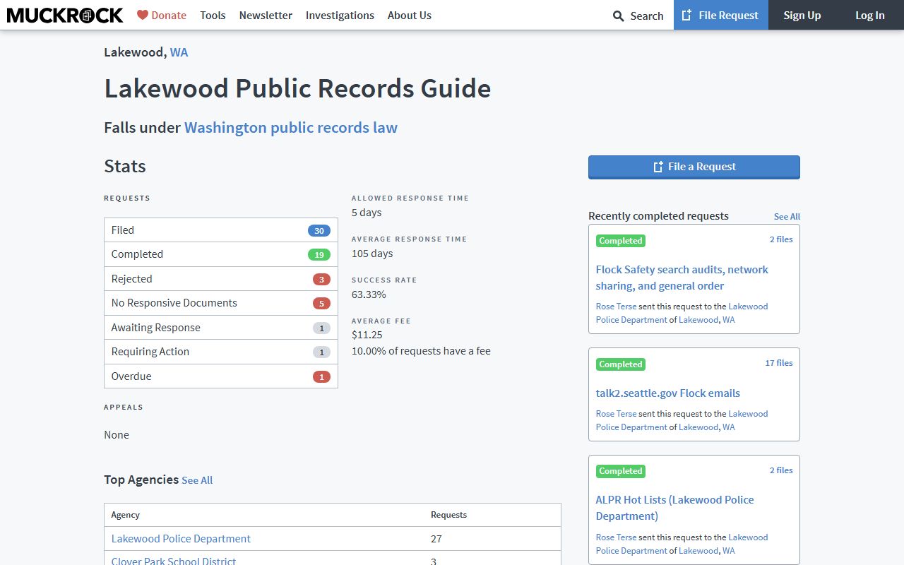
Task: Click the No Responsive Documents badge 5
Action: tap(321, 304)
